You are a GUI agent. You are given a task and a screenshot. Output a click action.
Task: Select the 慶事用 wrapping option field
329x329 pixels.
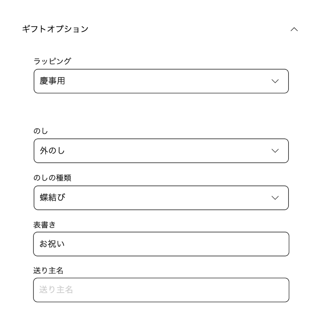[161, 81]
